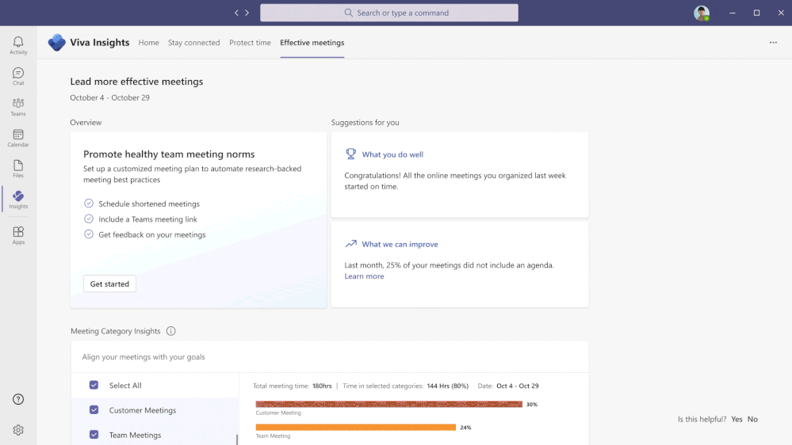Open the Calendar app icon

[18, 138]
